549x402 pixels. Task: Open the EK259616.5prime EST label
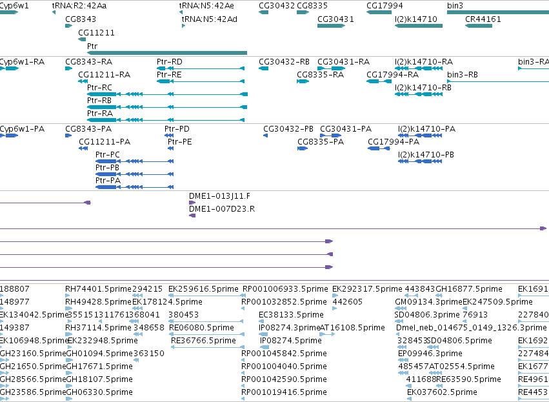[x=203, y=289]
